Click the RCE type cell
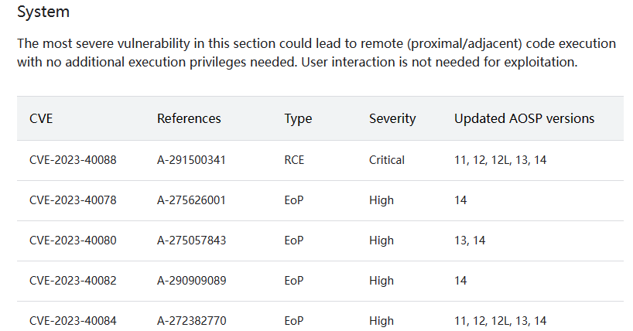The height and width of the screenshot is (331, 633). 295,160
